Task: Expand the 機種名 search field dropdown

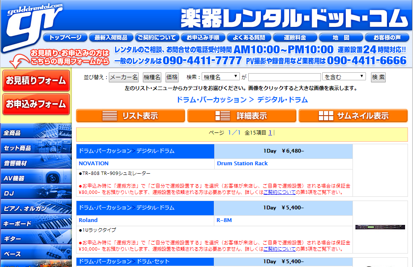Action: (x=220, y=77)
